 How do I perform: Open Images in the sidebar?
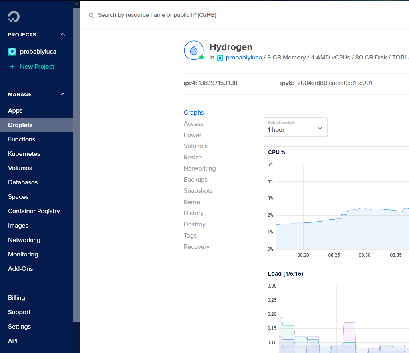pyautogui.click(x=36, y=226)
